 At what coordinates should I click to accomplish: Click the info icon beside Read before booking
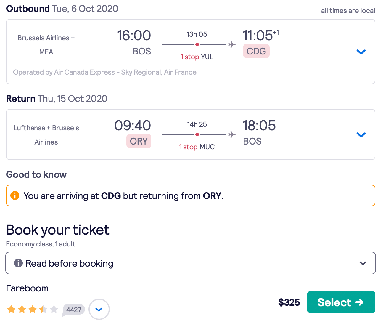(18, 263)
